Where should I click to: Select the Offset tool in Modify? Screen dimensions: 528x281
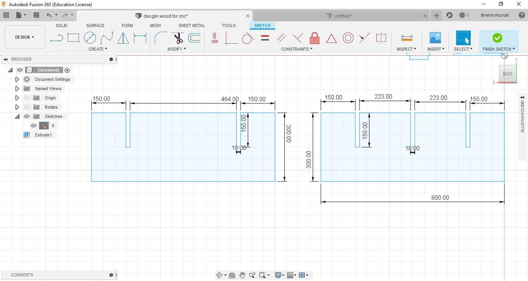pos(194,38)
